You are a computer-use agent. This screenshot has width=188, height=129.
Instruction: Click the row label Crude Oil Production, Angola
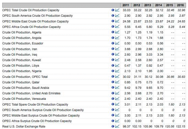pos(22,38)
